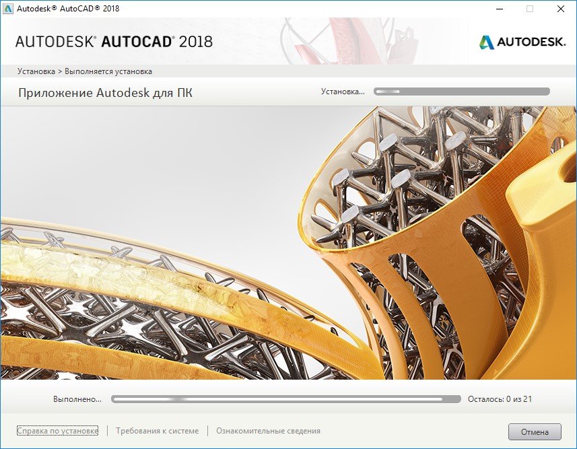Click the Отмена button
The height and width of the screenshot is (449, 577).
point(535,431)
